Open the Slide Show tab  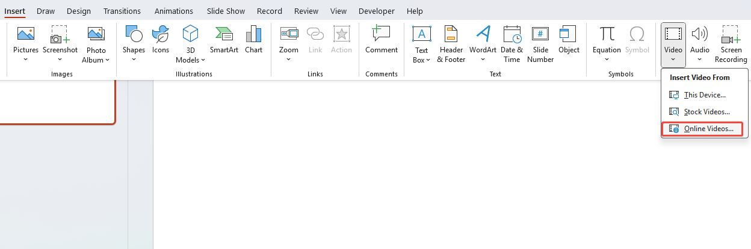(225, 11)
